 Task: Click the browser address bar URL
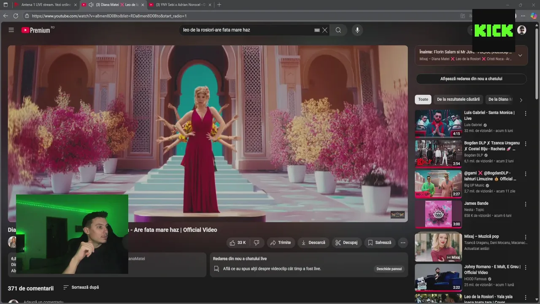(109, 16)
